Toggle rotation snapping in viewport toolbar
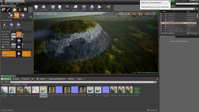Viewport: 199px width, 112px height. [137, 14]
